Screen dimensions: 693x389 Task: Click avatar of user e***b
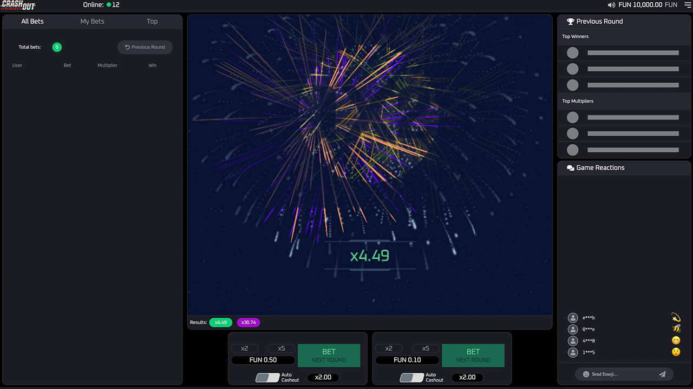tap(573, 318)
